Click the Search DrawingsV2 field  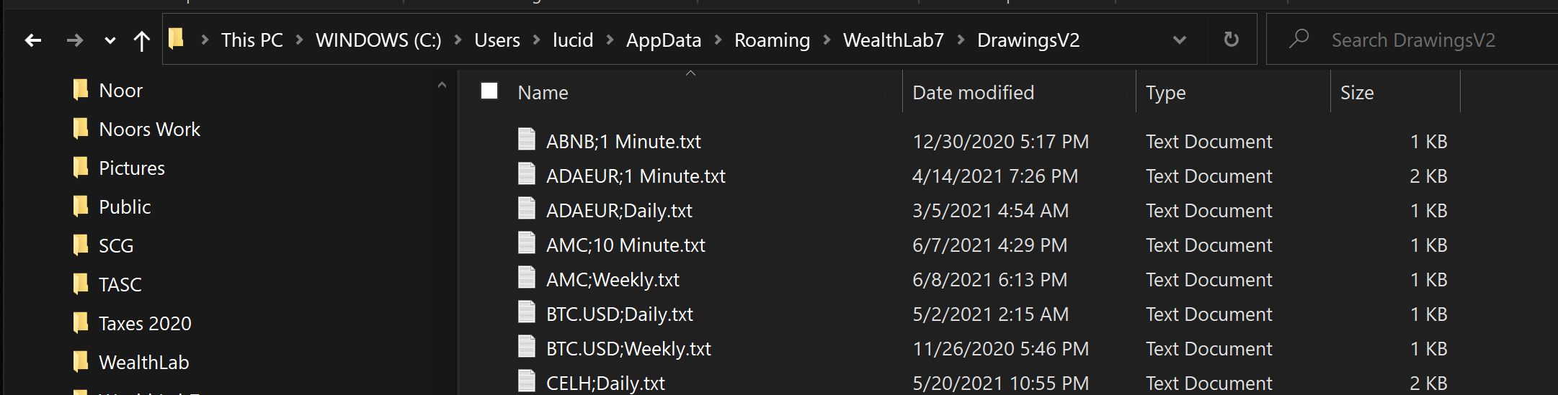[x=1412, y=40]
